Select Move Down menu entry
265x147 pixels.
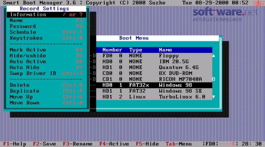point(46,103)
